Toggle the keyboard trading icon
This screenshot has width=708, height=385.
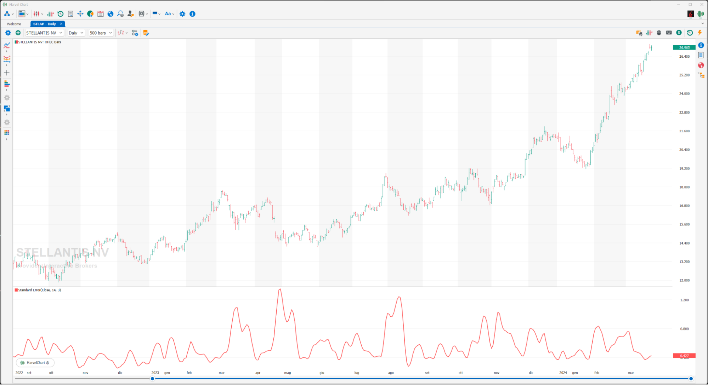point(669,33)
